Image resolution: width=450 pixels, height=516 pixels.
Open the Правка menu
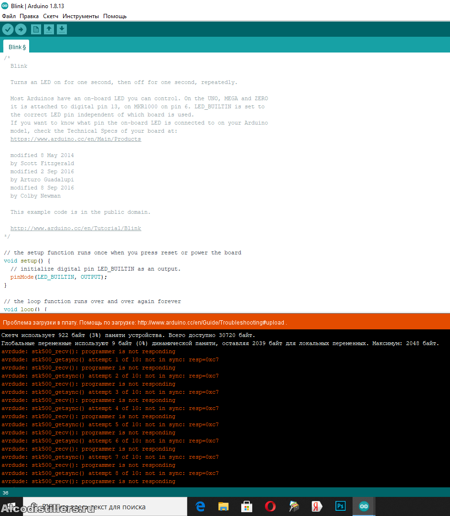pos(29,16)
